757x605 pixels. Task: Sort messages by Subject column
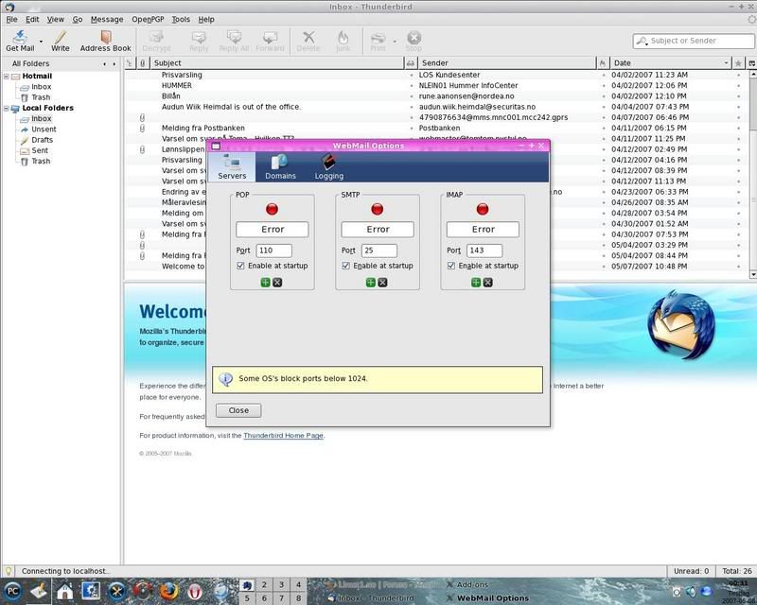click(x=276, y=62)
